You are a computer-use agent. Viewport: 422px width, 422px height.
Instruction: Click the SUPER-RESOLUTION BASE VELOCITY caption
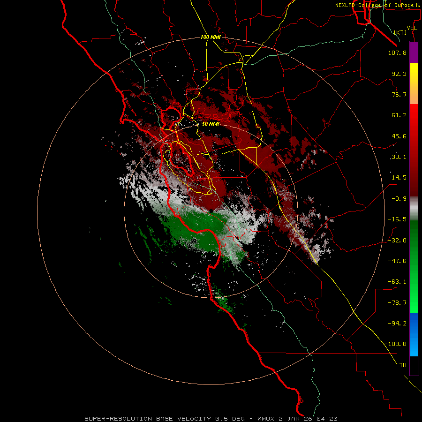tap(148, 419)
